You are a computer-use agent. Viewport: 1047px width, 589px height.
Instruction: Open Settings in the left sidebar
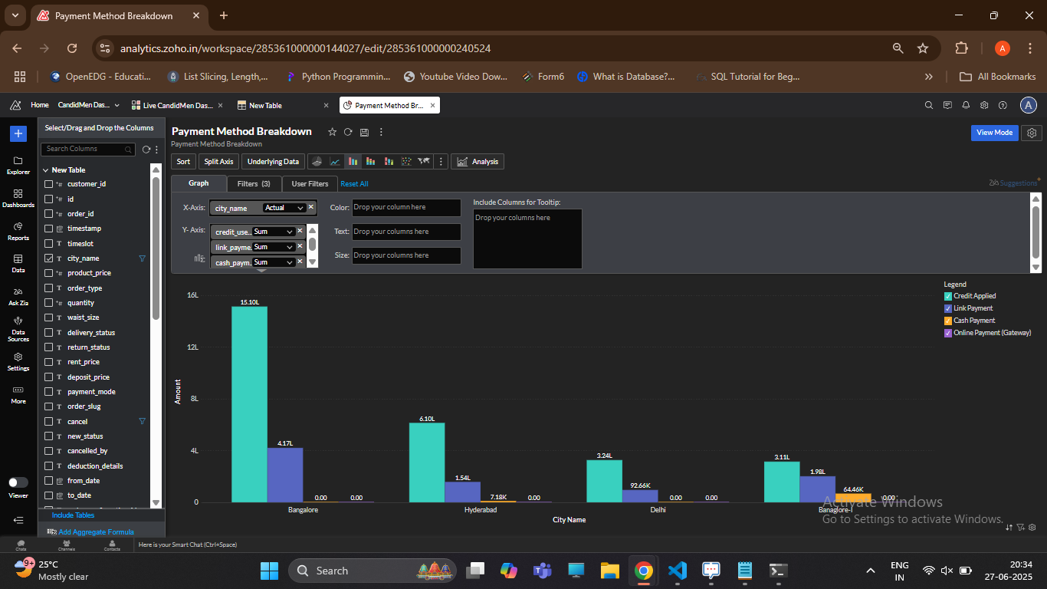pyautogui.click(x=18, y=361)
